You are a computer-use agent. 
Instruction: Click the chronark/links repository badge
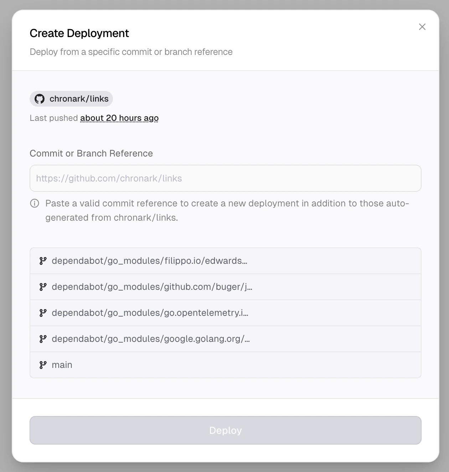pos(71,99)
